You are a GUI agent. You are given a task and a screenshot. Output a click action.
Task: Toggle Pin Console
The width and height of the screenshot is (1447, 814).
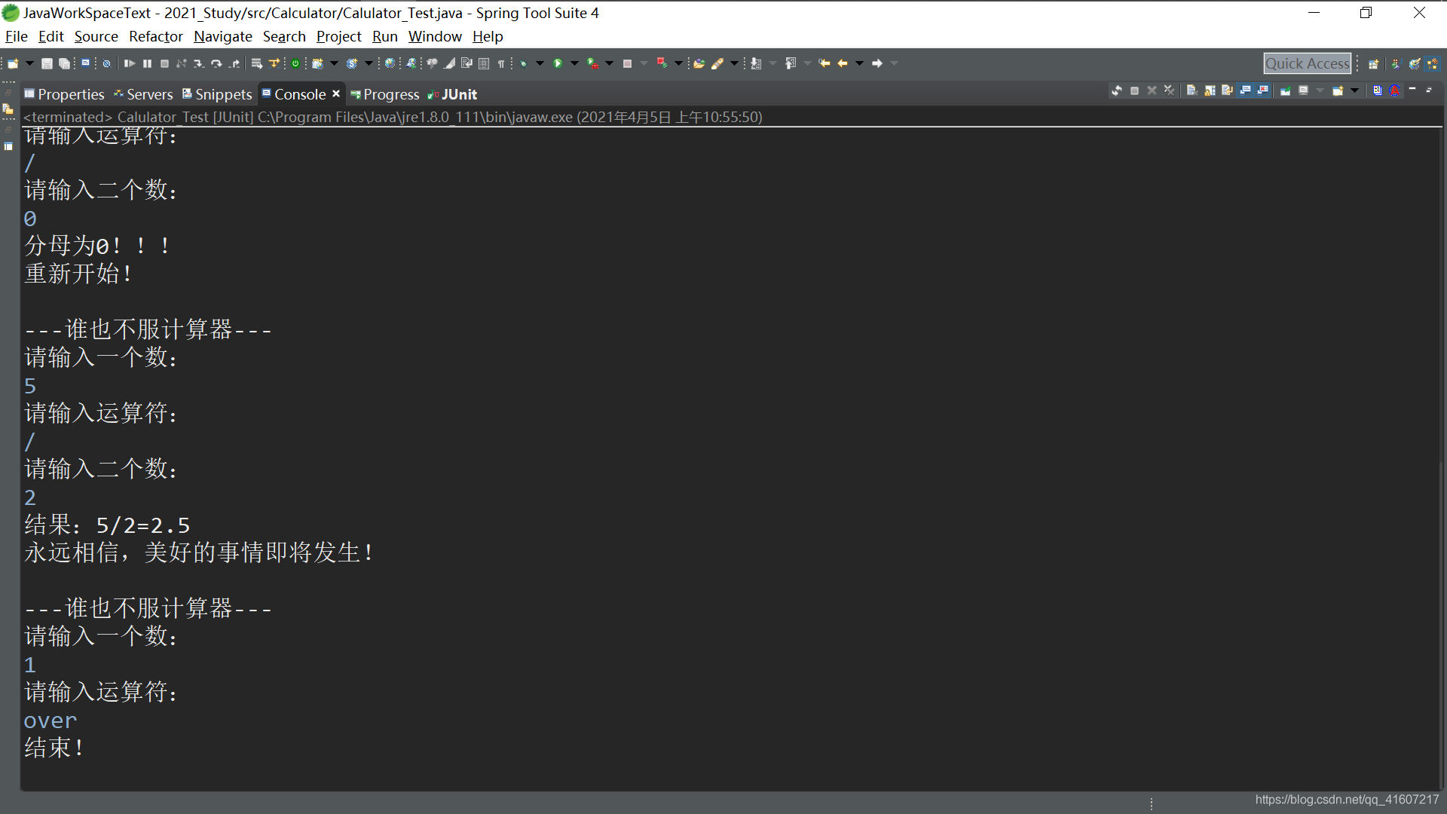click(1286, 90)
